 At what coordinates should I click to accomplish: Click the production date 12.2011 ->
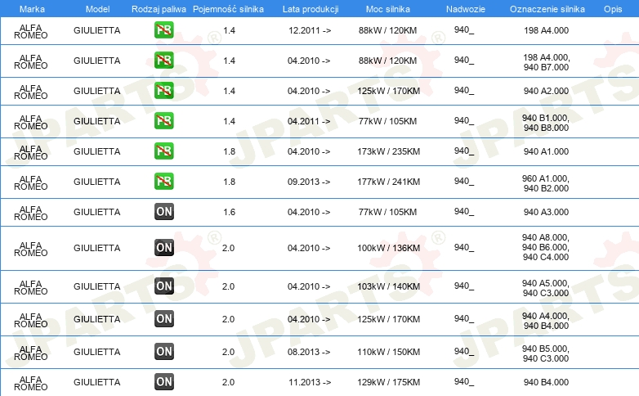click(310, 30)
